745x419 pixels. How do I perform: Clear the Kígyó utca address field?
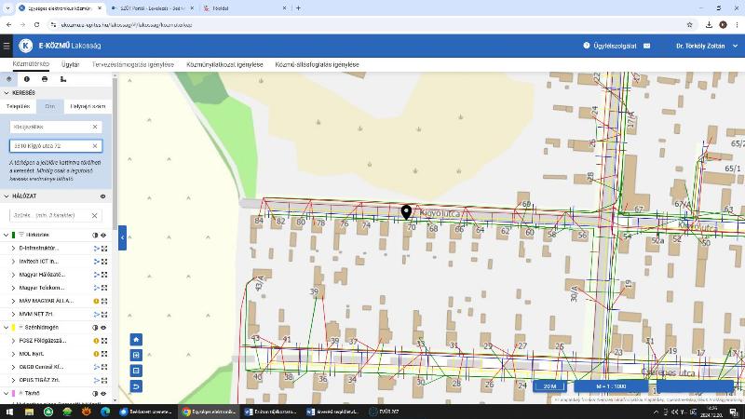(95, 146)
